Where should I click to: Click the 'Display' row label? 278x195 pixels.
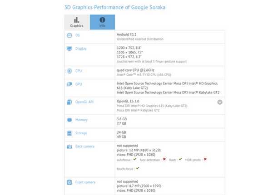click(x=81, y=49)
